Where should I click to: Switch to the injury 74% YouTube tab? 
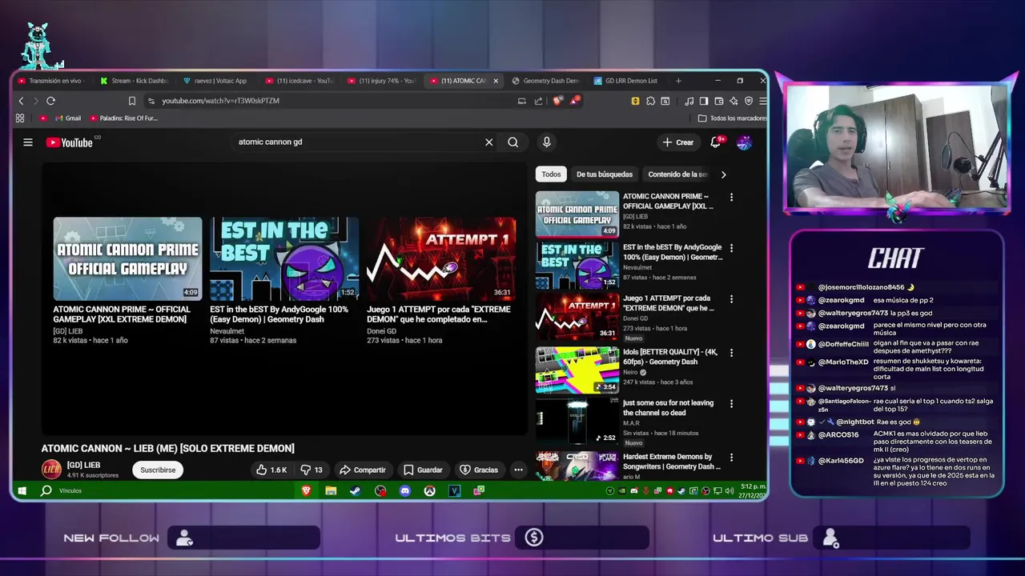(x=382, y=81)
